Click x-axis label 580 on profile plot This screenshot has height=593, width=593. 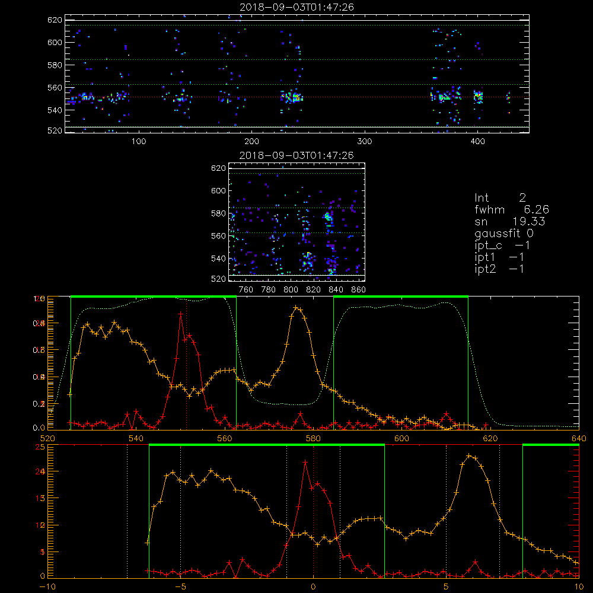(x=313, y=438)
